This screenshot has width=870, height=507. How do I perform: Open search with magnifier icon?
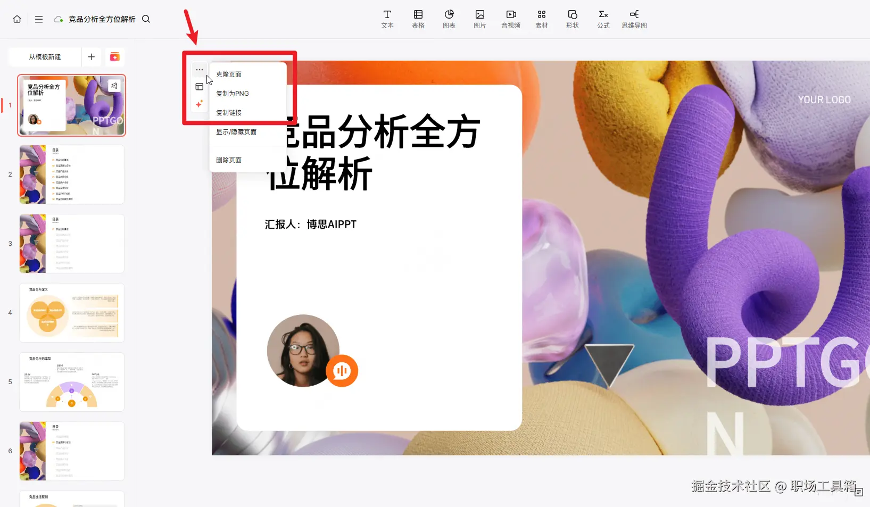click(146, 19)
